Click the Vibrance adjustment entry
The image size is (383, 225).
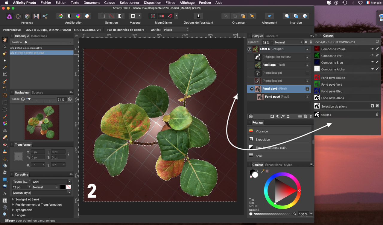coord(262,131)
